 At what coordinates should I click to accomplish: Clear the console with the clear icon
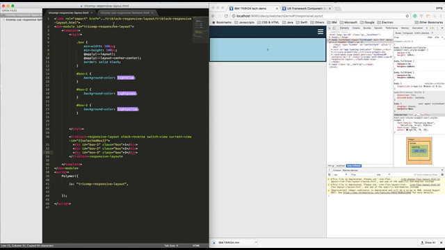tap(330, 174)
